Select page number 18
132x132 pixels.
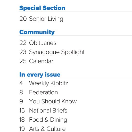tap(22, 120)
